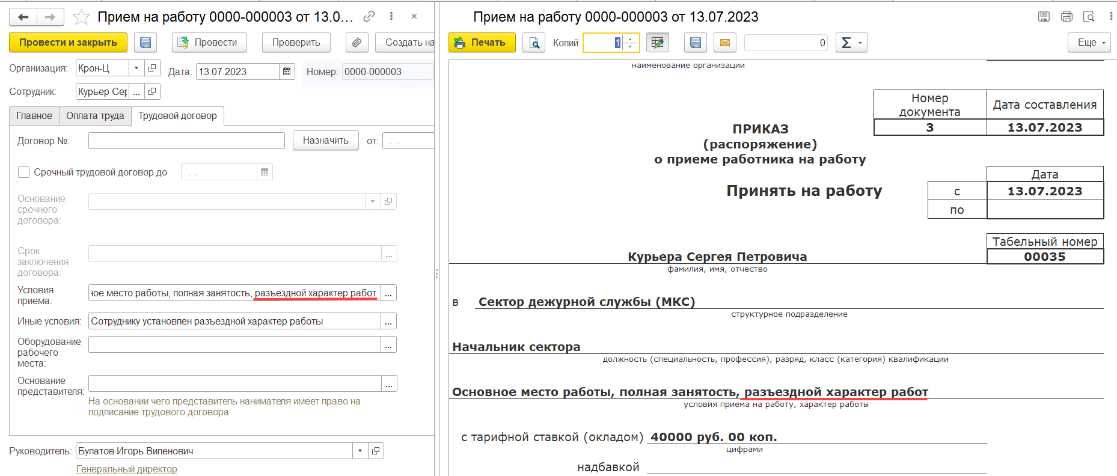Click the Номер field 0000-000003

(x=388, y=72)
